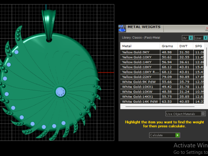Screen dimensions: 208x156
Task: Select the White Gold:9K PdW row
Action: (x=162, y=82)
